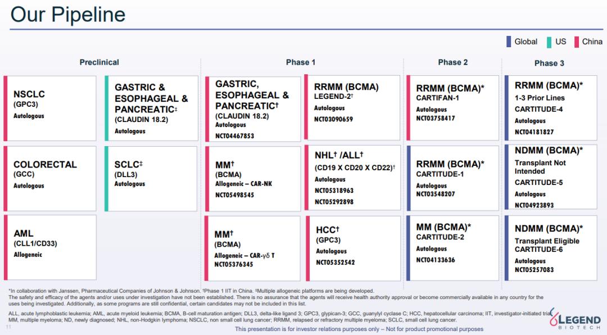Viewport: 607px width, 335px height.
Task: Click the "Our Pipeline" slide title
Action: 68,15
